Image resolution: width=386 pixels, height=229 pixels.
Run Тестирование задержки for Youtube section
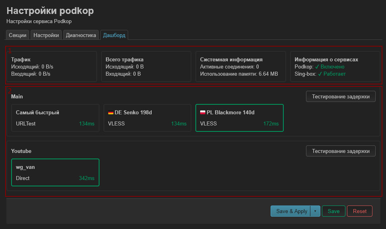[340, 151]
